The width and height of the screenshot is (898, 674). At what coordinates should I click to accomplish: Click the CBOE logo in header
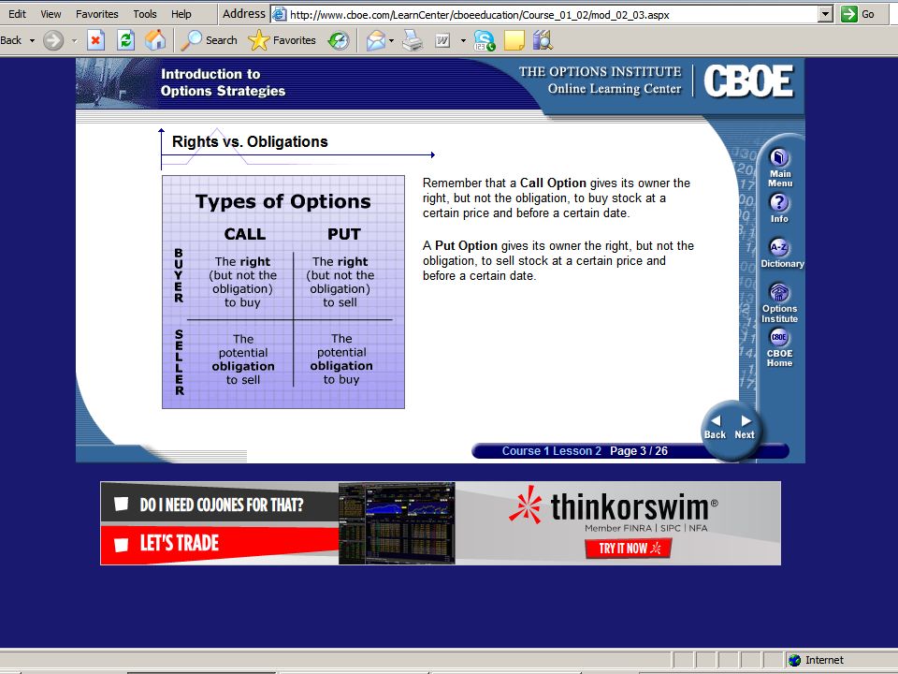748,81
